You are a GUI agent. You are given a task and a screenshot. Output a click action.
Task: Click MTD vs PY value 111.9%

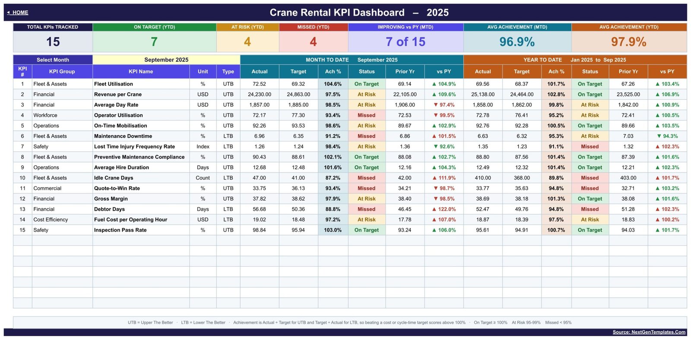click(444, 178)
